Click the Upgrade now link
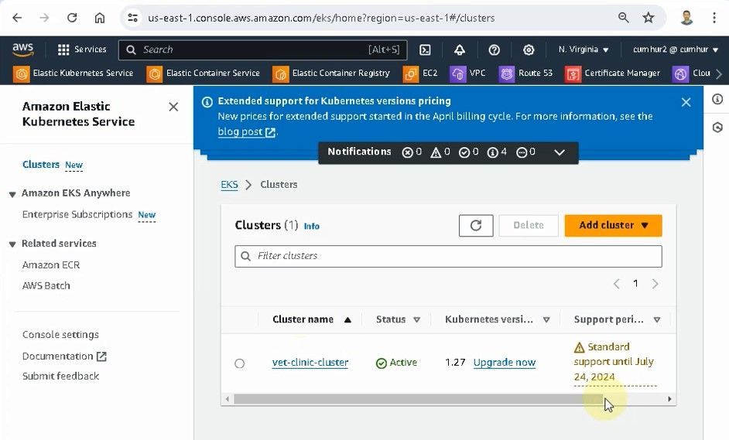This screenshot has height=440, width=729. click(x=504, y=363)
